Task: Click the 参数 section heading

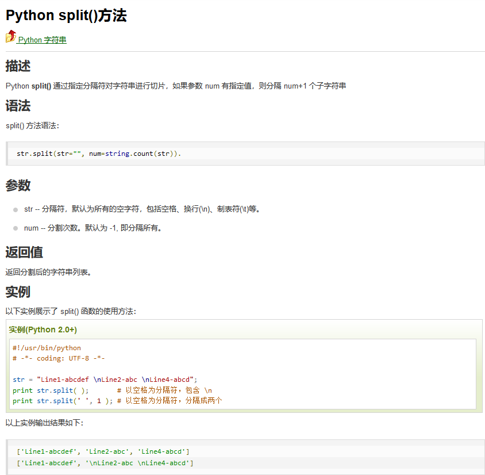Action: point(18,185)
